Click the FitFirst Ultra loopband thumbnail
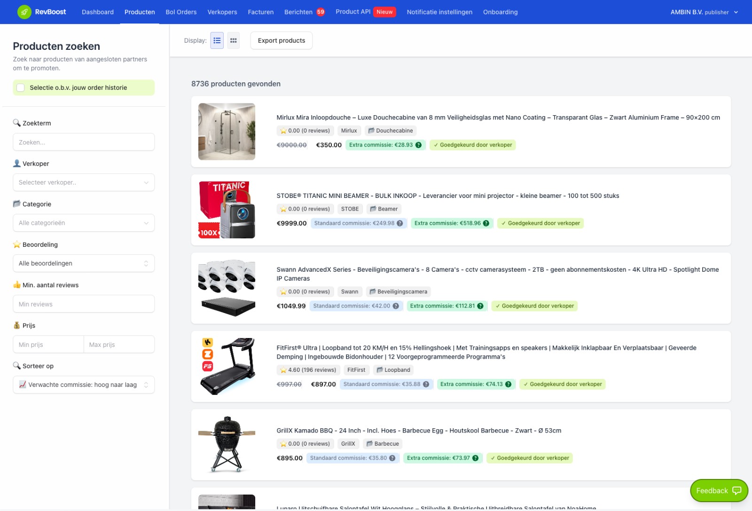Image resolution: width=752 pixels, height=511 pixels. coord(227,366)
